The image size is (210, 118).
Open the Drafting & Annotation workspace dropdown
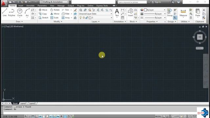(x=54, y=2)
